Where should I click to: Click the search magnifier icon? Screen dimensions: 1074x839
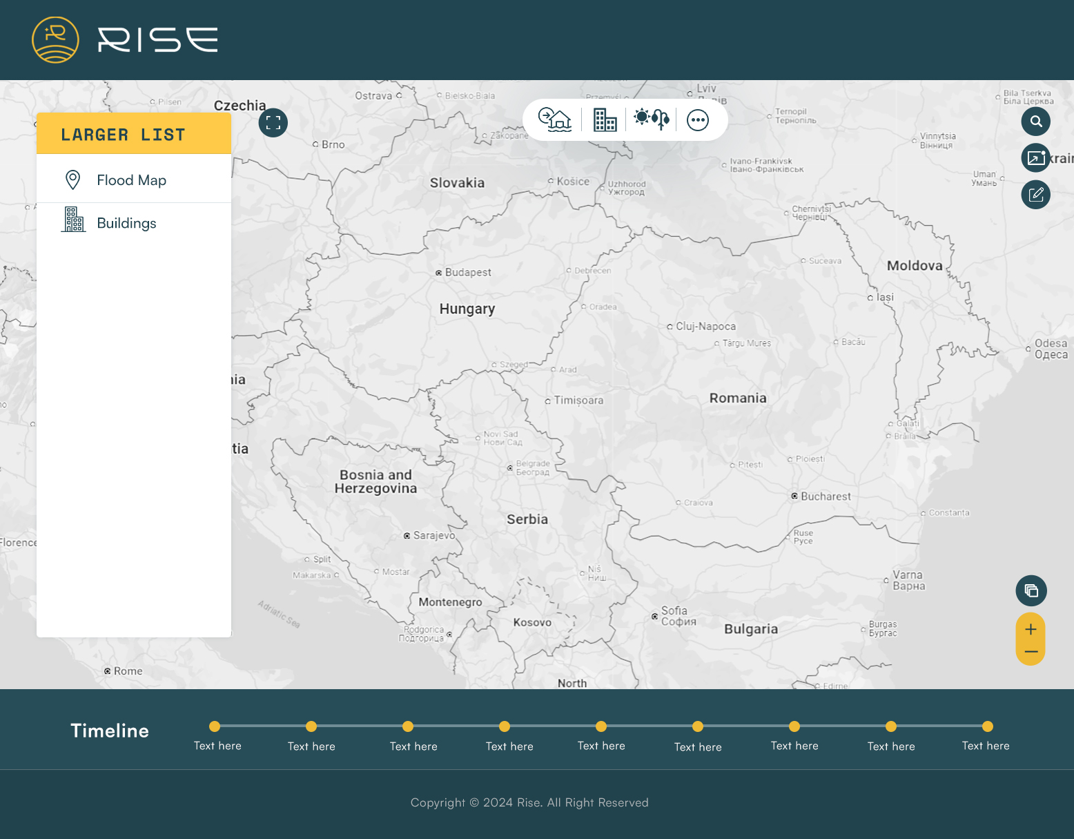(1035, 122)
